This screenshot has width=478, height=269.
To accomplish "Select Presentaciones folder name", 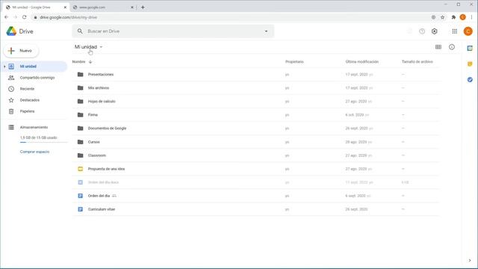I will tap(101, 75).
